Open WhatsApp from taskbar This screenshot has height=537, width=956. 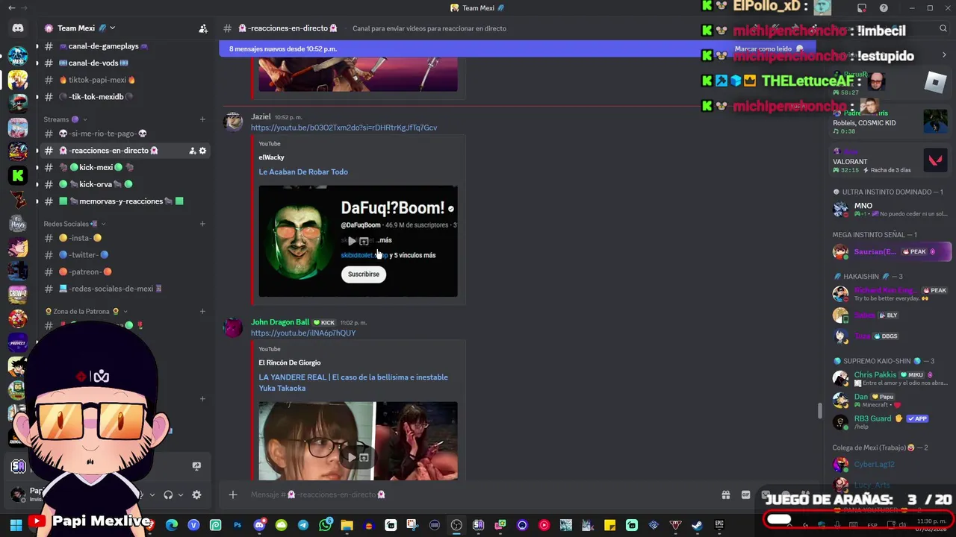coord(325,525)
